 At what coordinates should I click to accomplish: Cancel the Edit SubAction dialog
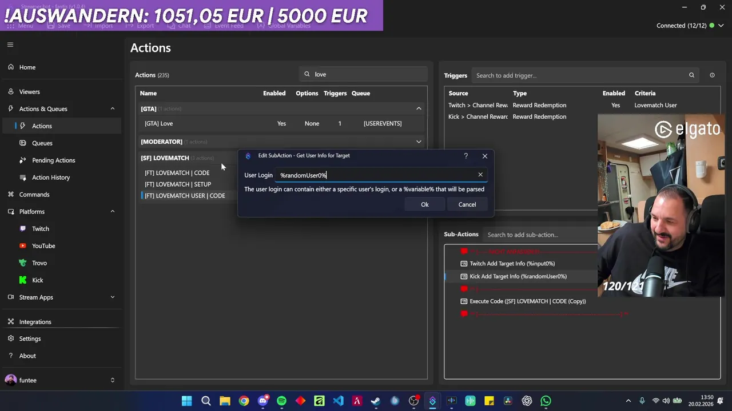(467, 204)
